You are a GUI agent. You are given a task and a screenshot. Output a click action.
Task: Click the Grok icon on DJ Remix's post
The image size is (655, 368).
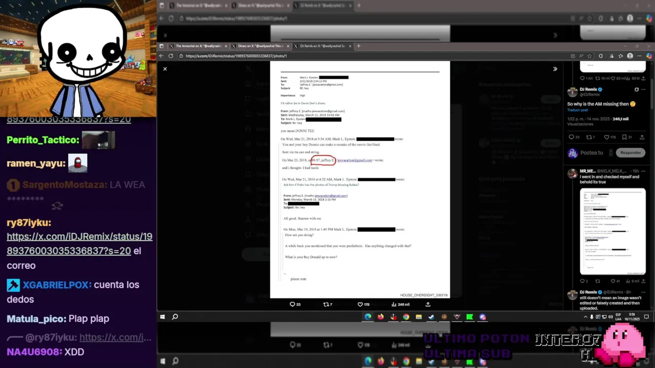[x=637, y=89]
